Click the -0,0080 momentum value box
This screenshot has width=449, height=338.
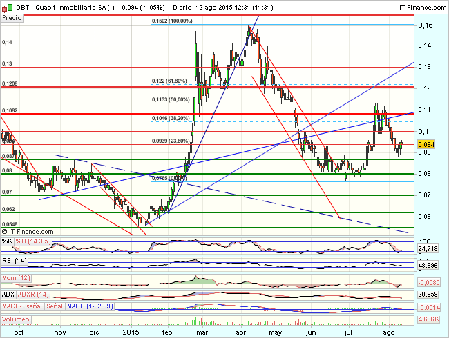click(x=429, y=283)
